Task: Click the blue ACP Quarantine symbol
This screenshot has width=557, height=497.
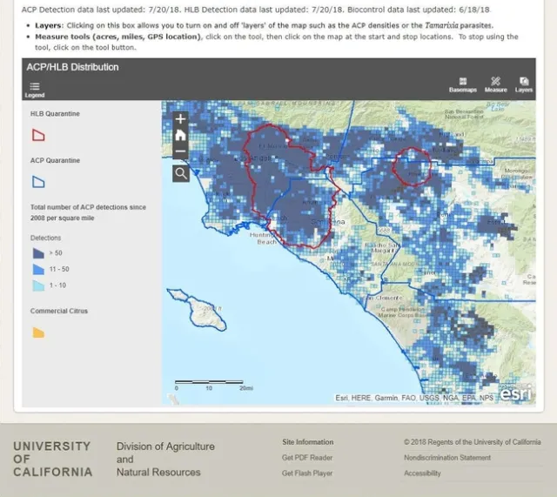Action: tap(38, 182)
